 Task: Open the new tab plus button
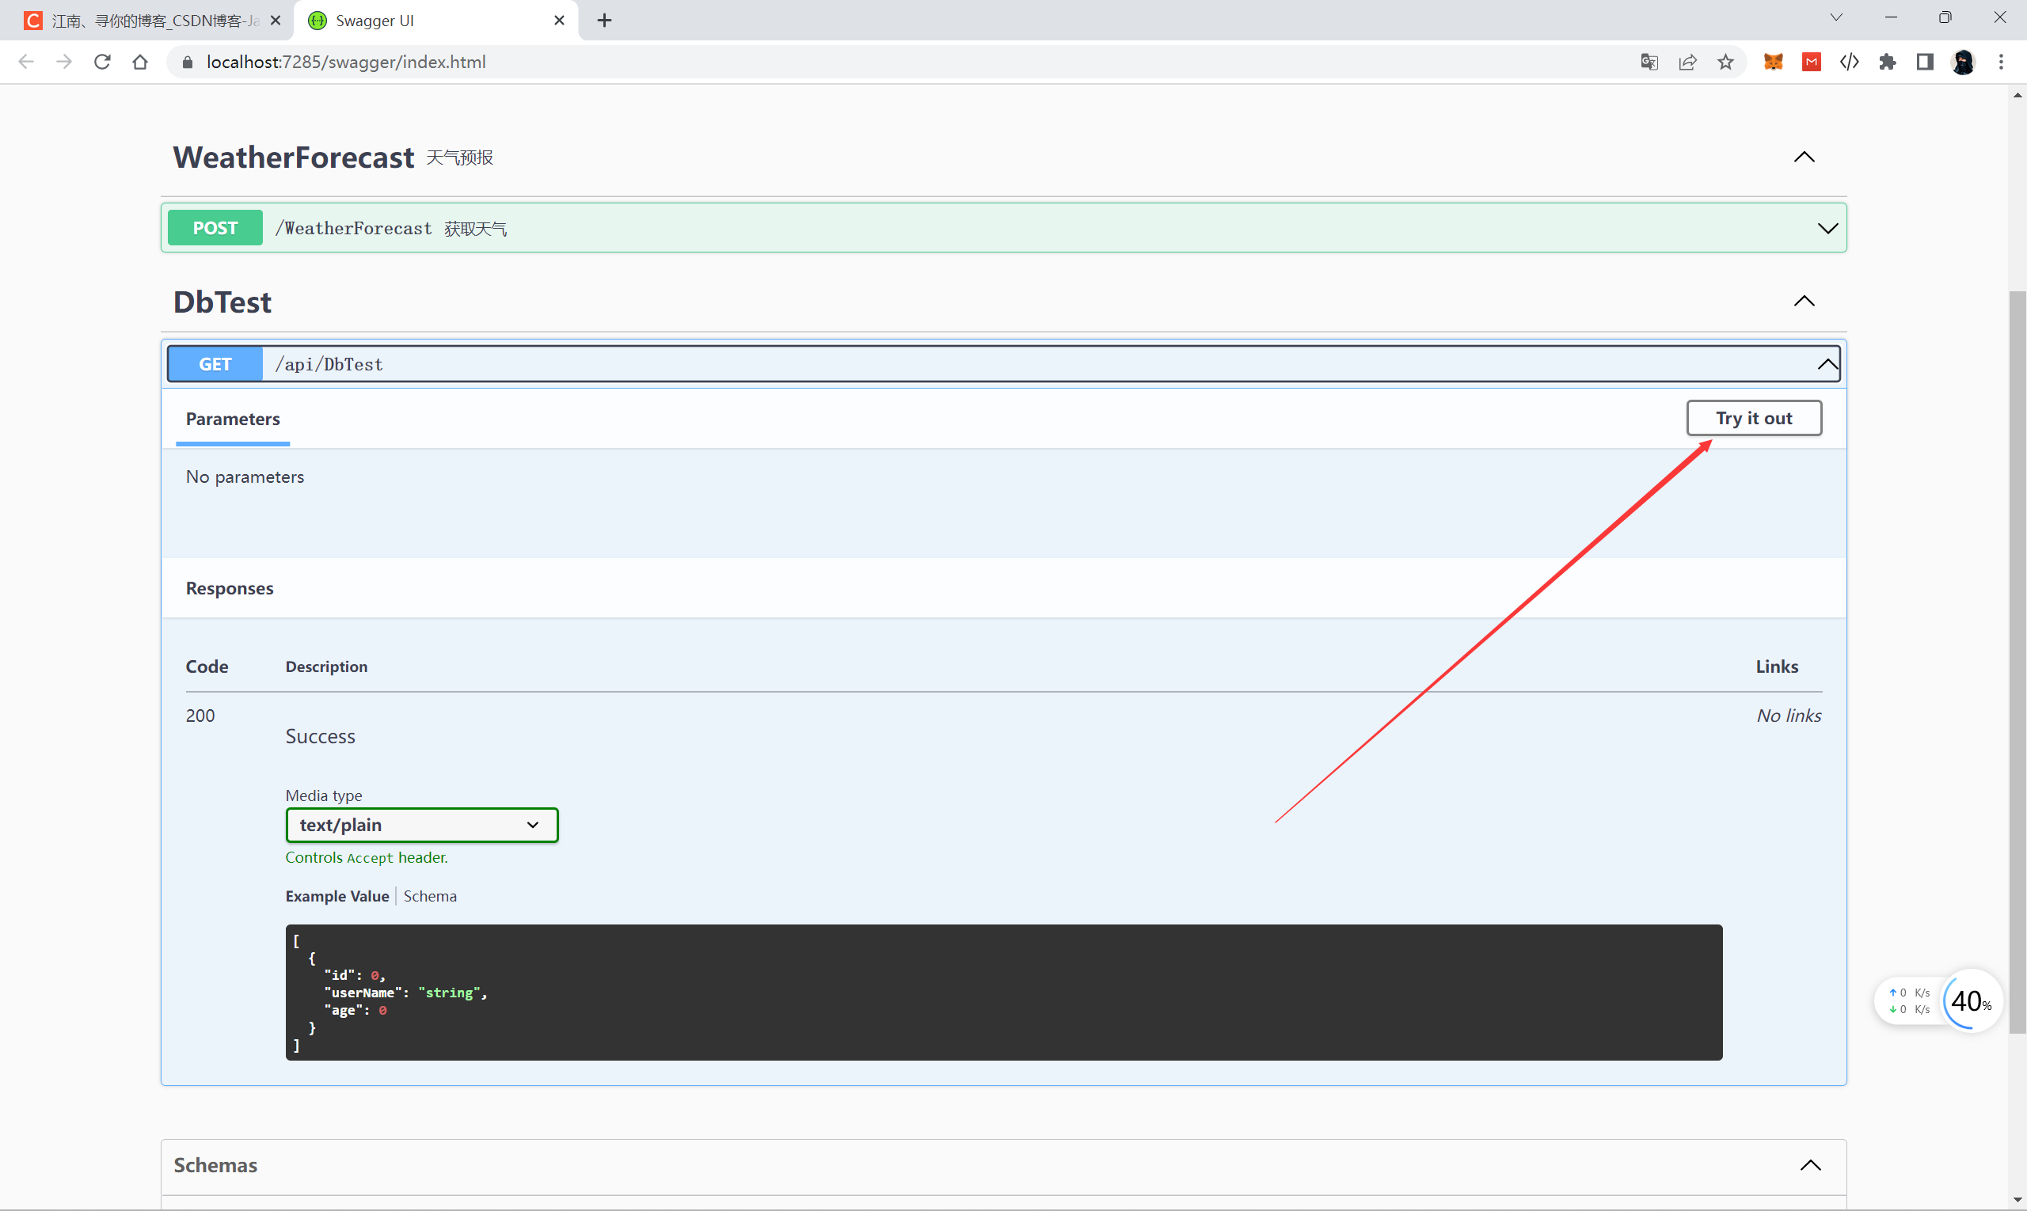[604, 21]
